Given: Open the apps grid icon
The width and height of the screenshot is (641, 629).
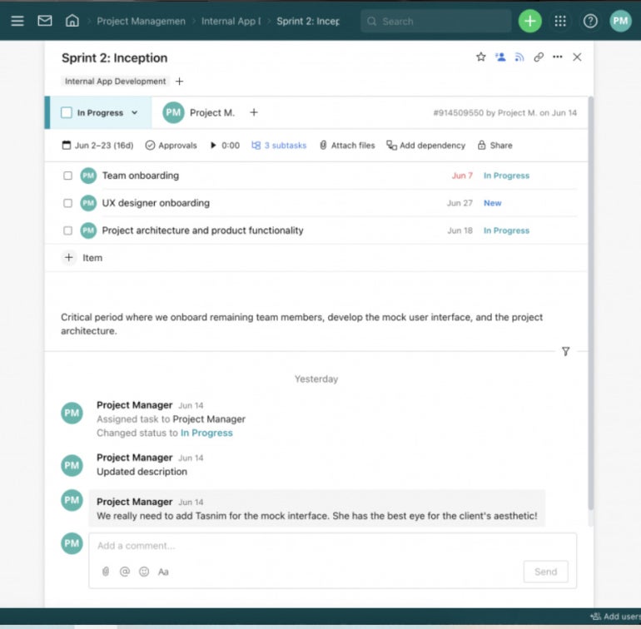Looking at the screenshot, I should point(560,21).
